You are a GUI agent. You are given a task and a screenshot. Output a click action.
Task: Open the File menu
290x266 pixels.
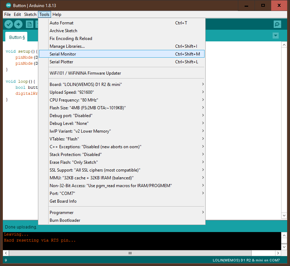click(x=7, y=15)
